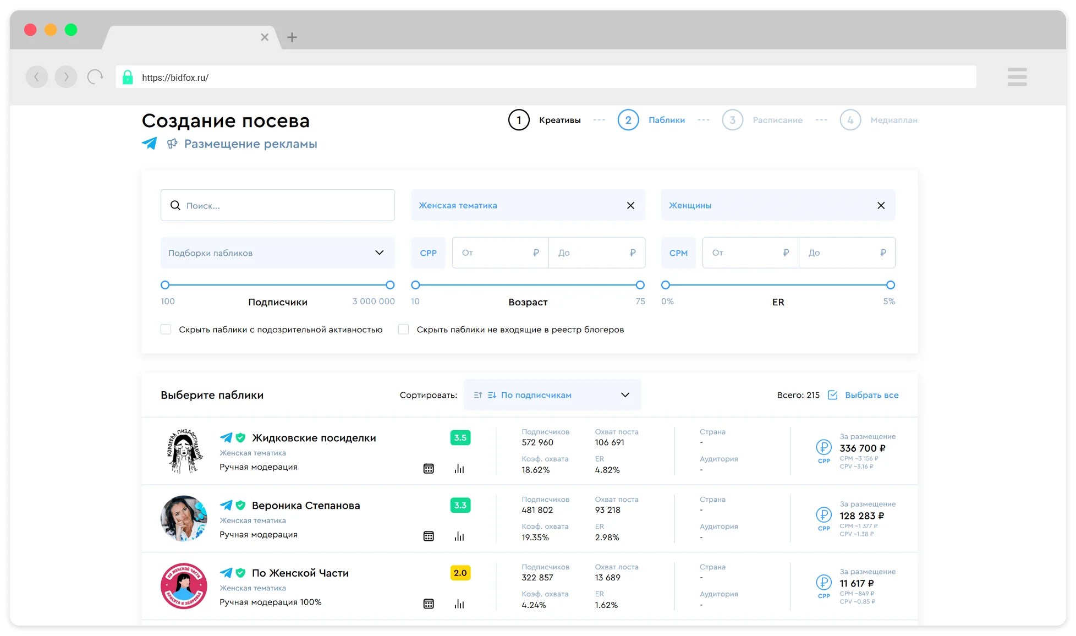Image resolution: width=1076 pixels, height=636 pixels.
Task: Open calendar icon for Жидковские посиделки
Action: click(429, 469)
